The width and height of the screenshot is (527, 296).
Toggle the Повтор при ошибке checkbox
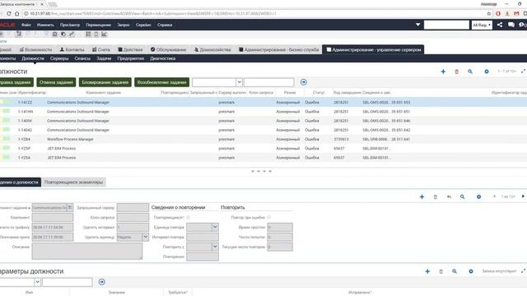click(269, 217)
